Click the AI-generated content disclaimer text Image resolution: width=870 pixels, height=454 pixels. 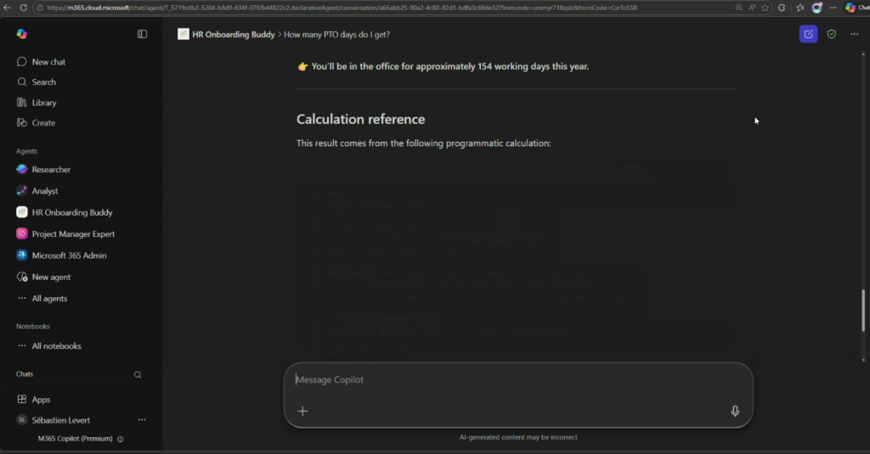click(x=518, y=437)
